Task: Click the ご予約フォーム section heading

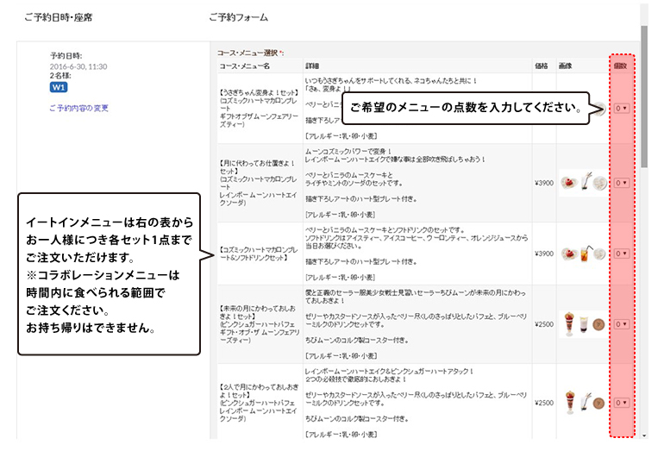Action: pyautogui.click(x=238, y=17)
